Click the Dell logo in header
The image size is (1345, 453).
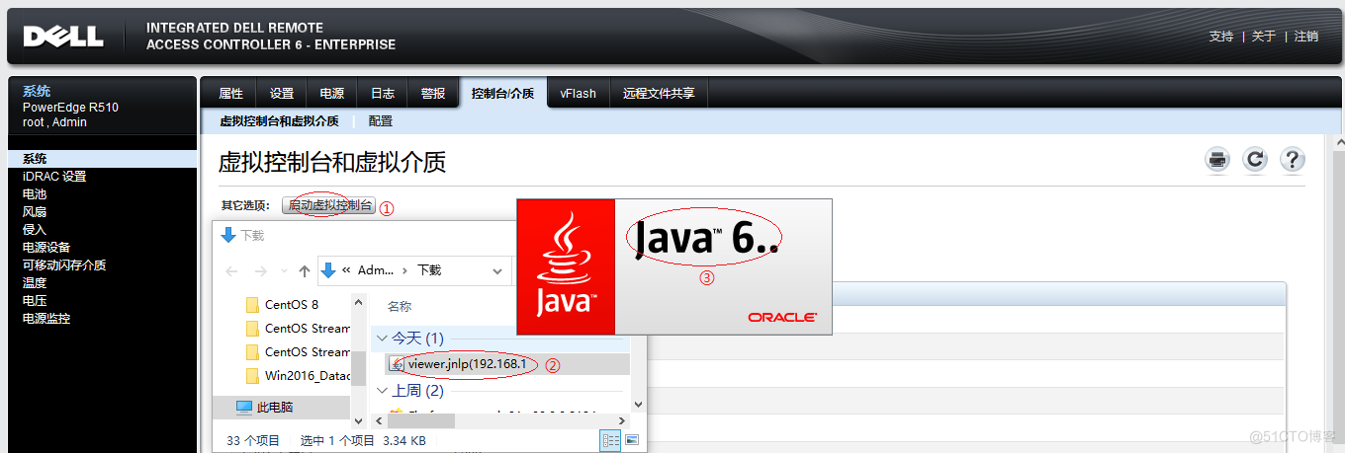(x=63, y=37)
